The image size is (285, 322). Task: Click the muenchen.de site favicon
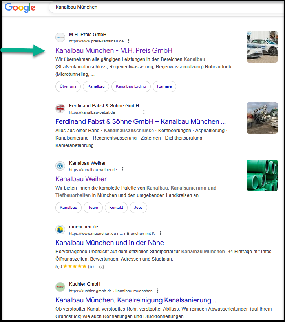click(x=60, y=230)
